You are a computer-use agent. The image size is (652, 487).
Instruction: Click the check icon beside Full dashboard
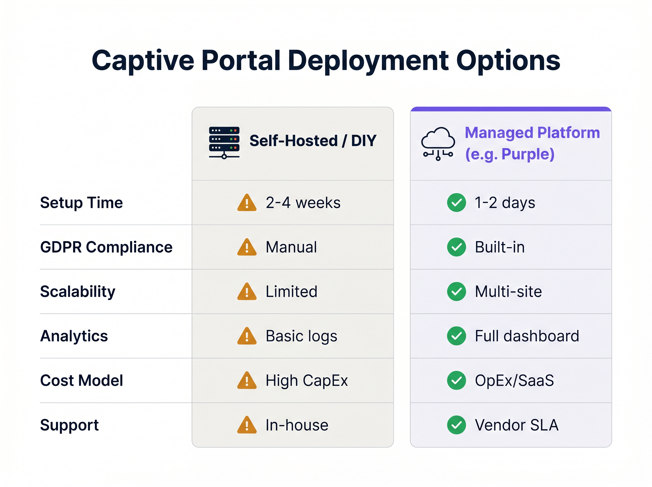pos(456,336)
